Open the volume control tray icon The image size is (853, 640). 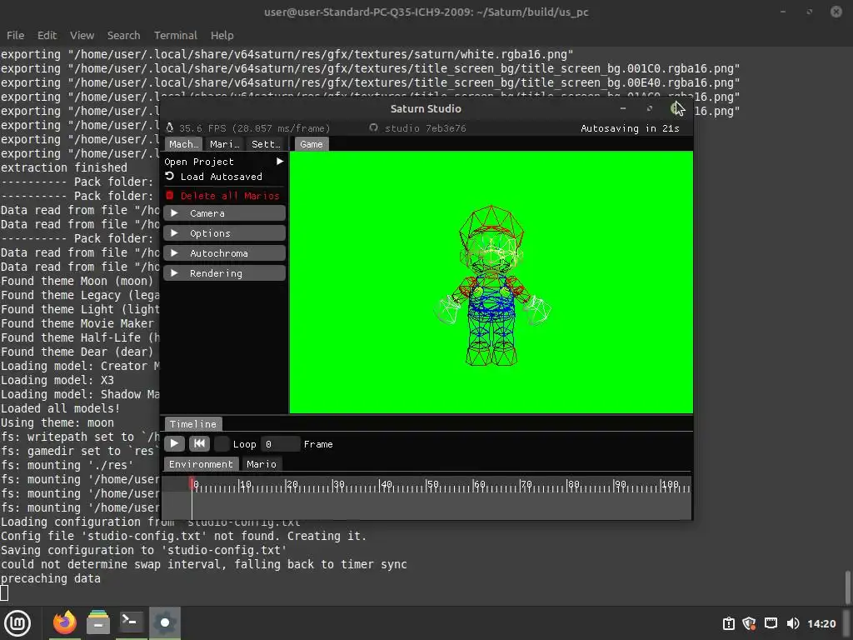tap(793, 623)
